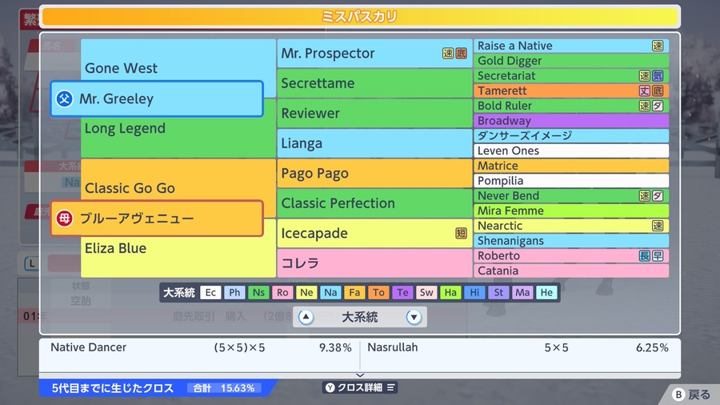
Task: Select the Ph lineage legend swatch
Action: click(234, 292)
